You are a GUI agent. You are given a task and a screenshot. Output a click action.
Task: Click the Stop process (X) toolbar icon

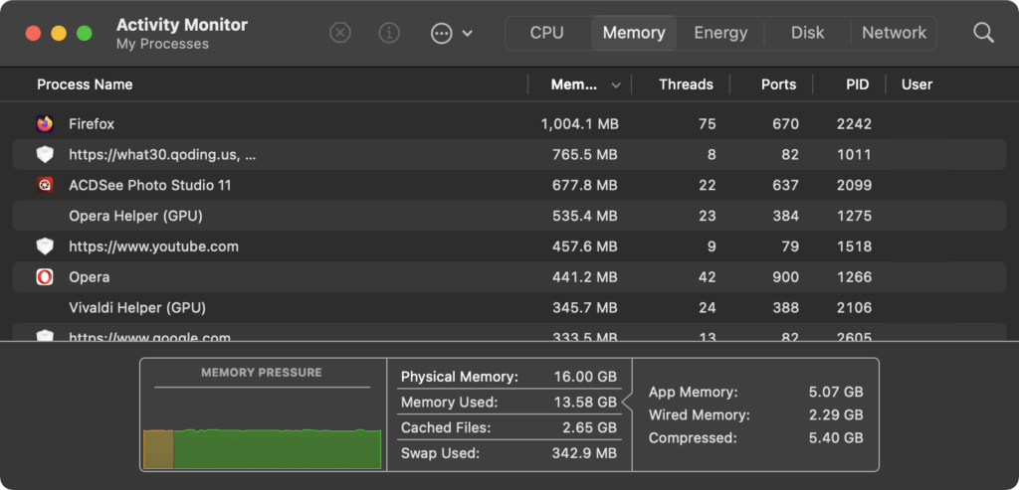340,33
